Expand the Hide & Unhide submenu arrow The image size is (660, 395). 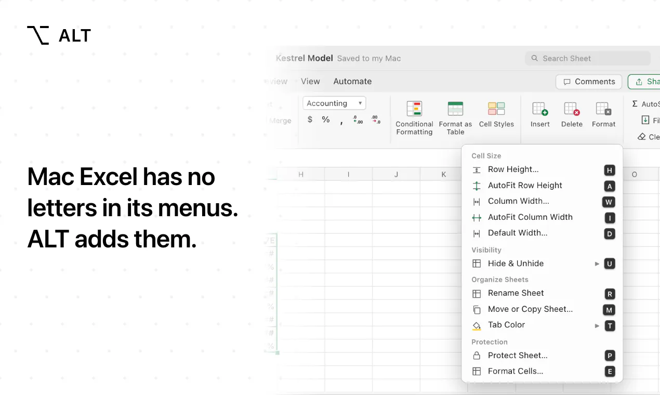pos(597,264)
